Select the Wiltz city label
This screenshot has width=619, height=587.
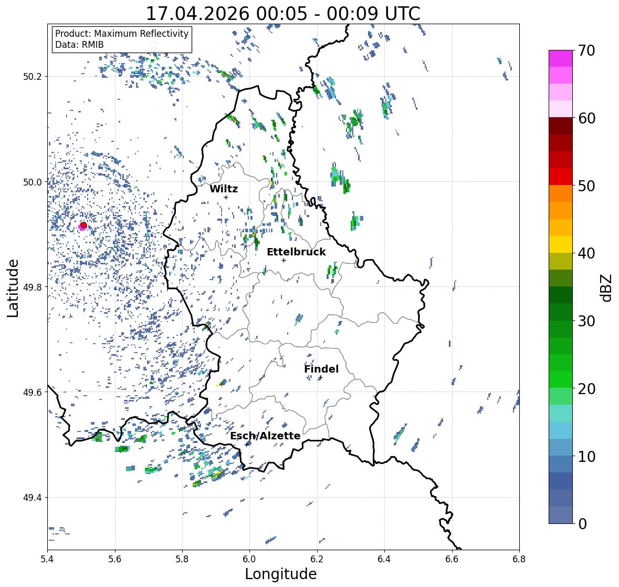tap(224, 189)
